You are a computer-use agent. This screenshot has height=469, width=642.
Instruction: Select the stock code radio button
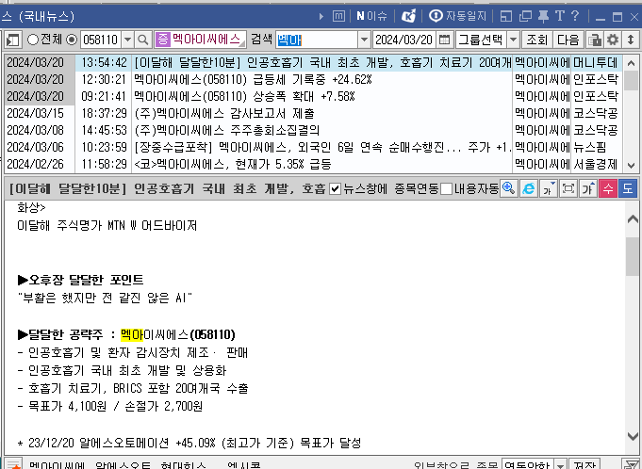(72, 40)
